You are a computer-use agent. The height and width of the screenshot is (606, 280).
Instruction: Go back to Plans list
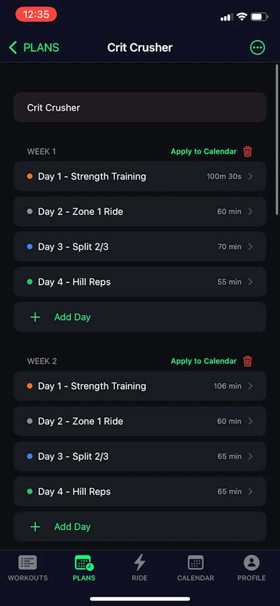[x=34, y=48]
